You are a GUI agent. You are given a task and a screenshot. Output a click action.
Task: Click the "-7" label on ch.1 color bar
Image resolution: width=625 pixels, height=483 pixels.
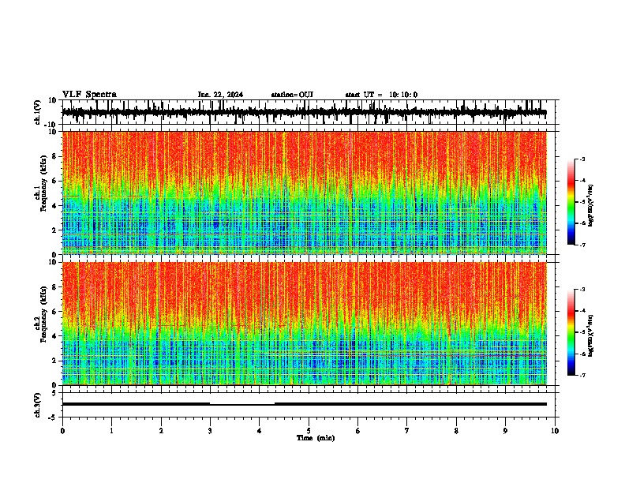click(x=582, y=245)
